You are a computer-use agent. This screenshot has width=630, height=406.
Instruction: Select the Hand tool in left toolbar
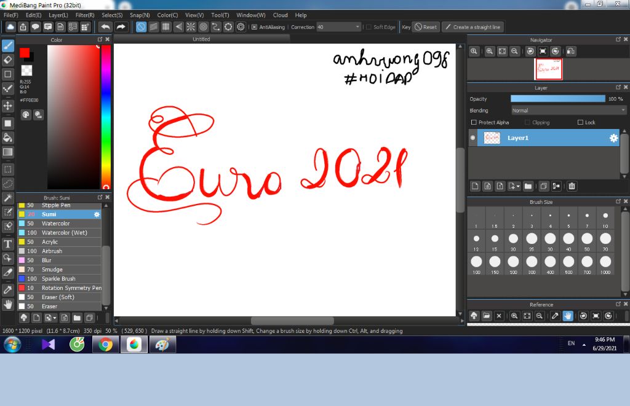click(x=7, y=305)
